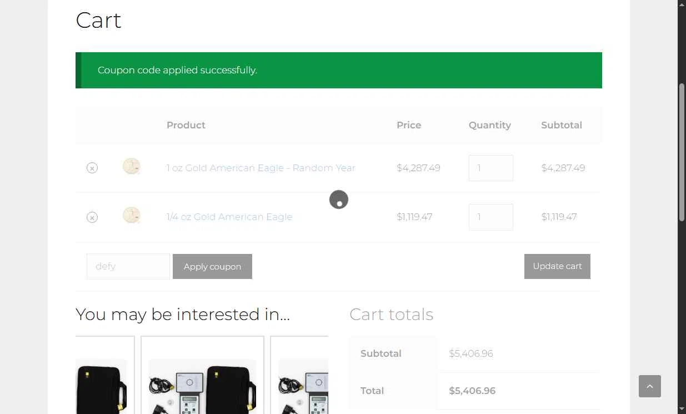The width and height of the screenshot is (686, 414).
Task: Click You may be interested in heading
Action: (x=183, y=315)
